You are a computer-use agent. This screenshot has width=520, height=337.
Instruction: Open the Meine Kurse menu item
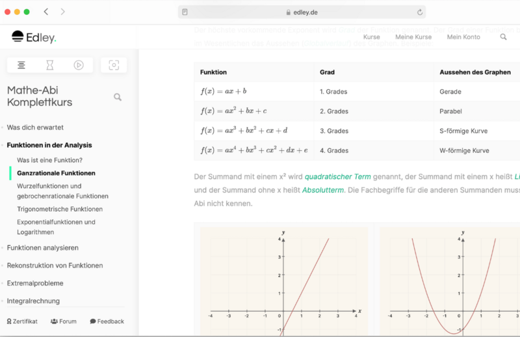(x=413, y=37)
